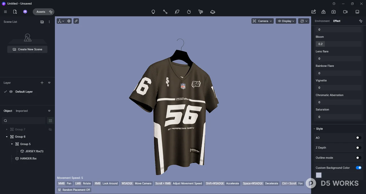Select JERSEY.fbx(1) in object tree
The height and width of the screenshot is (194, 366).
point(34,151)
